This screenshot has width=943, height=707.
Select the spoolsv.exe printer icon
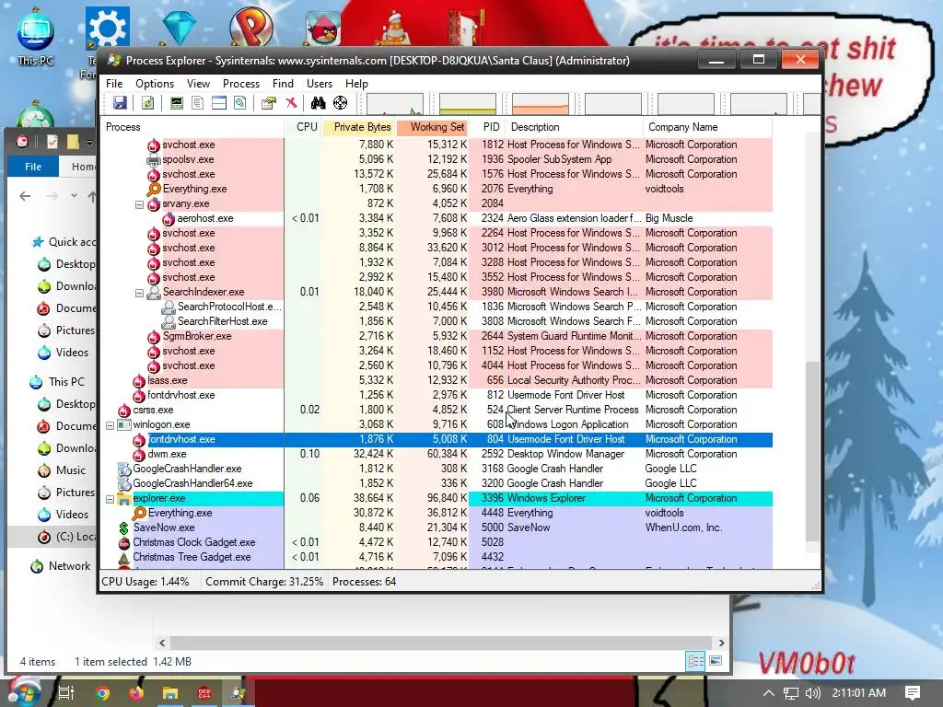pos(154,159)
